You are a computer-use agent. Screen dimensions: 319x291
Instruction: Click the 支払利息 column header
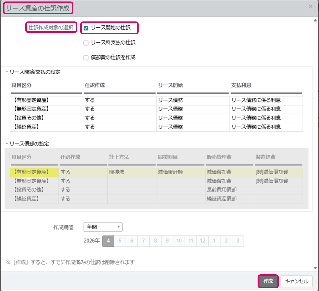pos(241,85)
